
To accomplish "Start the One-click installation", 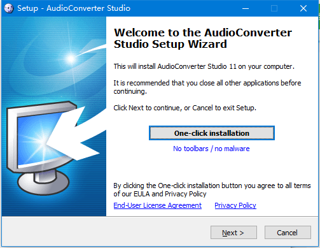I will click(212, 133).
